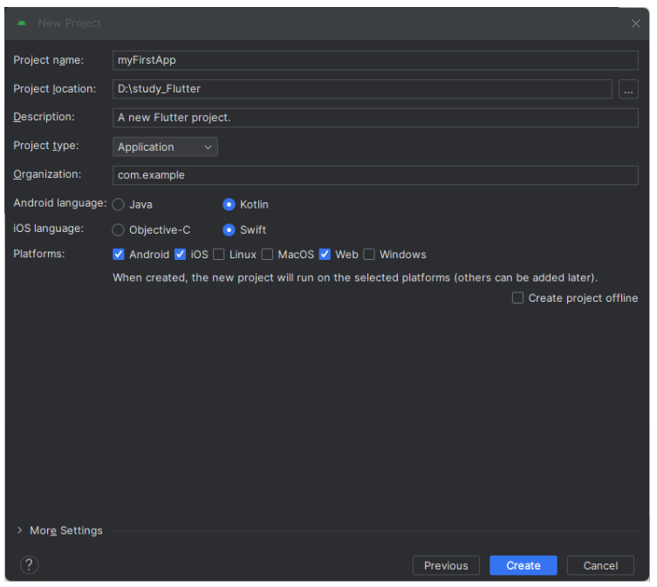The image size is (657, 587).
Task: Open the help question mark button
Action: 30,565
